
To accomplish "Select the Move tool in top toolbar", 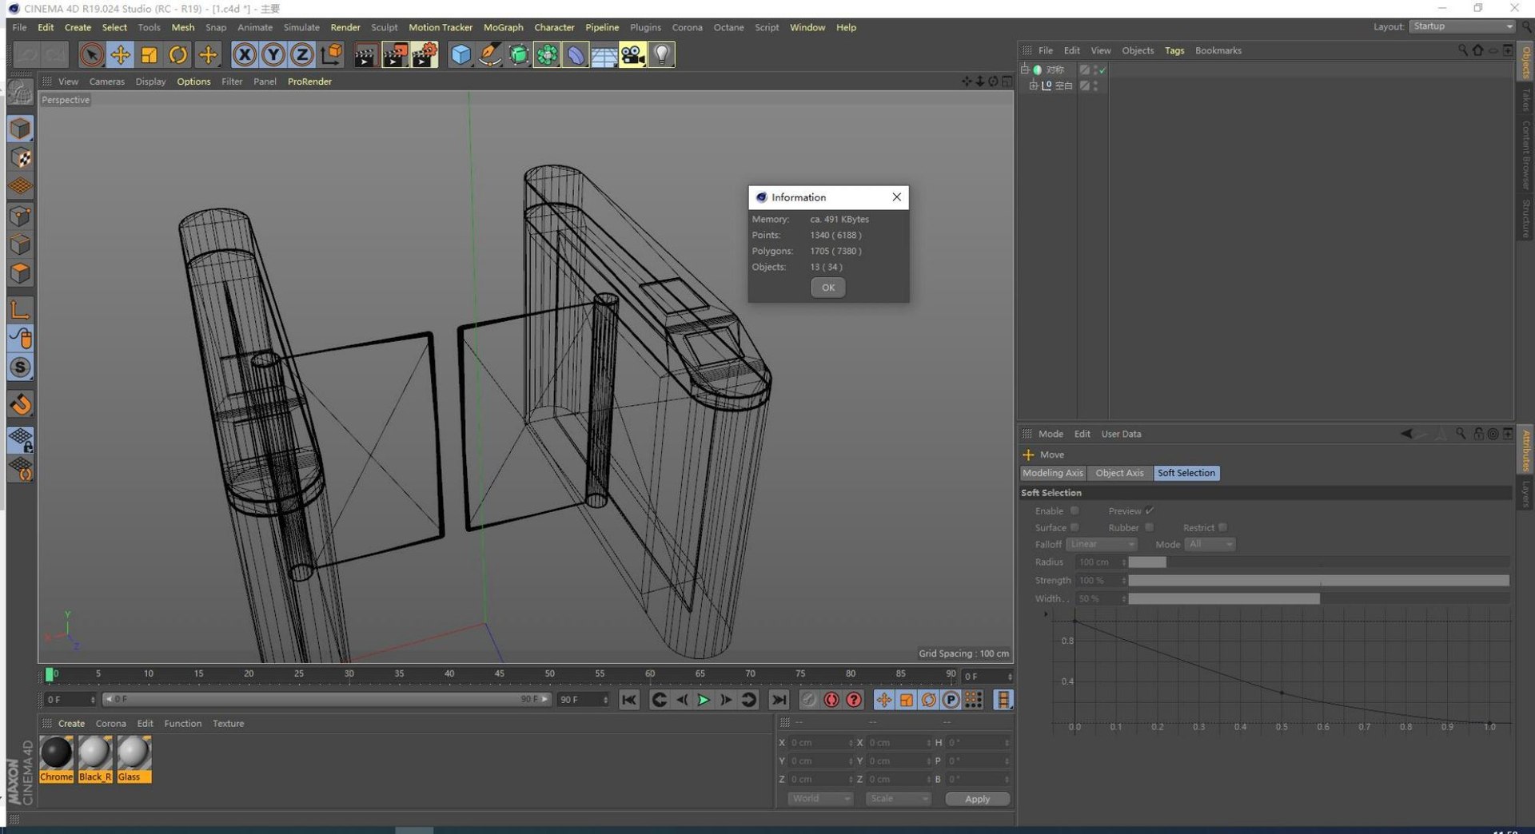I will click(120, 54).
